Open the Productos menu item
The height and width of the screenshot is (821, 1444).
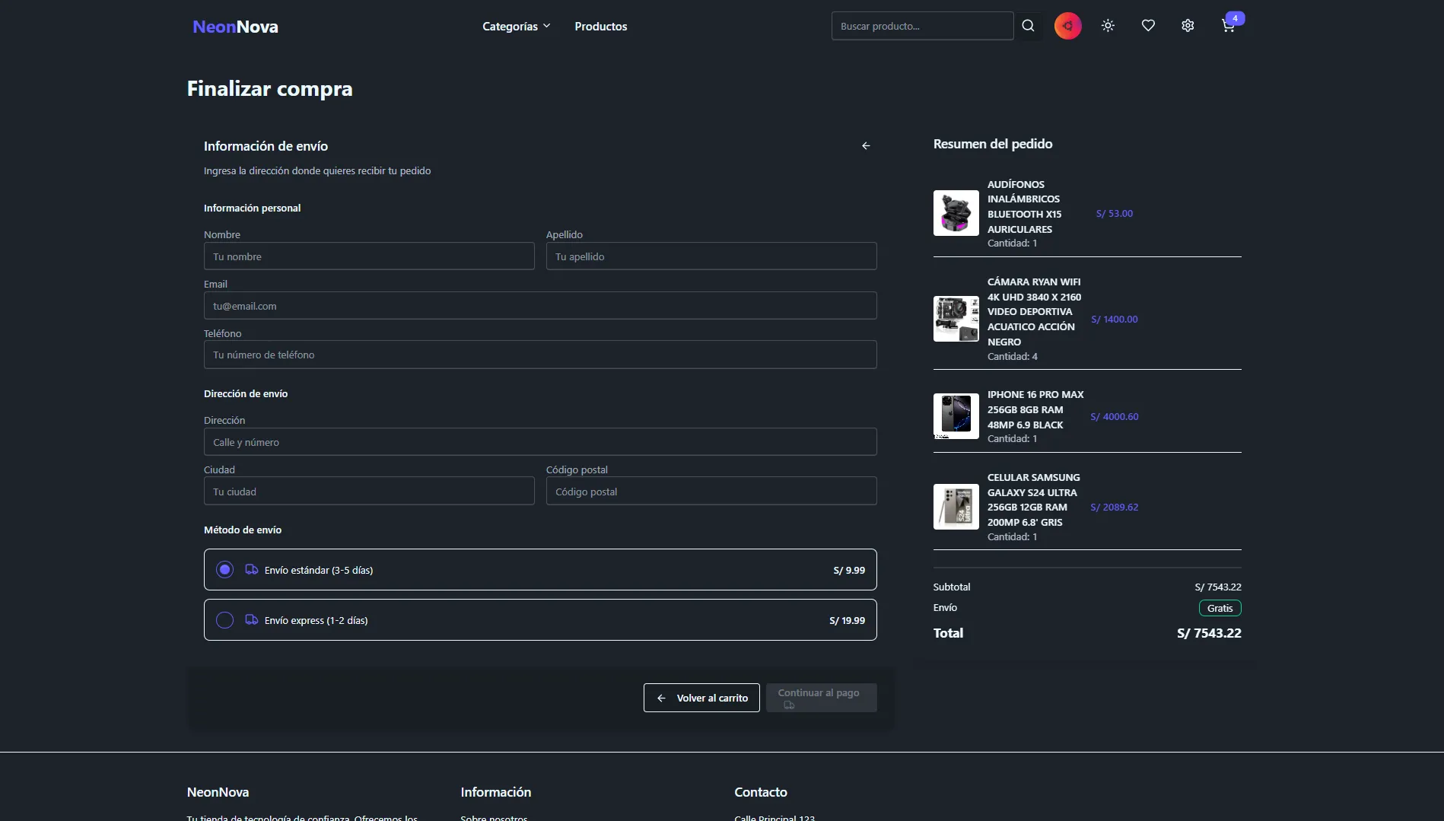[600, 27]
